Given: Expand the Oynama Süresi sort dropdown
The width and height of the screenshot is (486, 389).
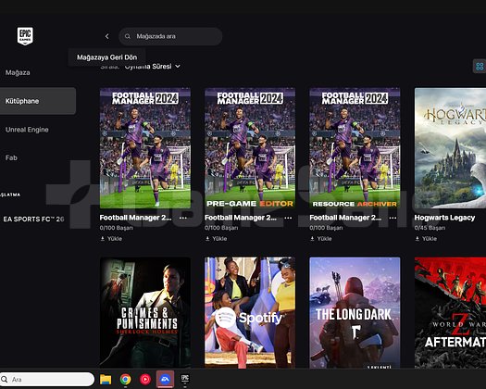Looking at the screenshot, I should (152, 67).
